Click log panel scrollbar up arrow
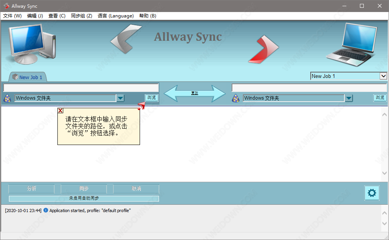The image size is (389, 240). [384, 213]
